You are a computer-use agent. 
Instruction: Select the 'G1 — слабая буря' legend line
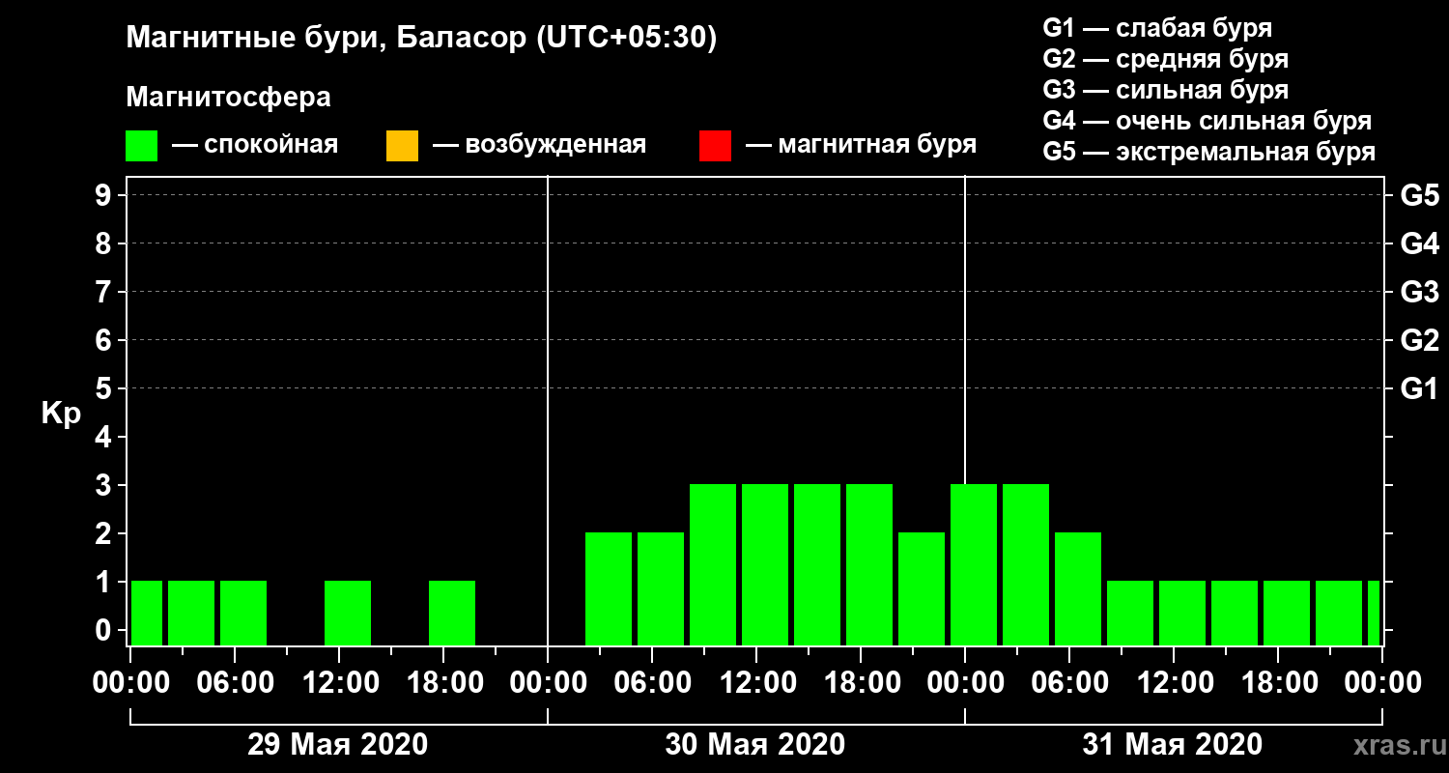tap(1157, 28)
